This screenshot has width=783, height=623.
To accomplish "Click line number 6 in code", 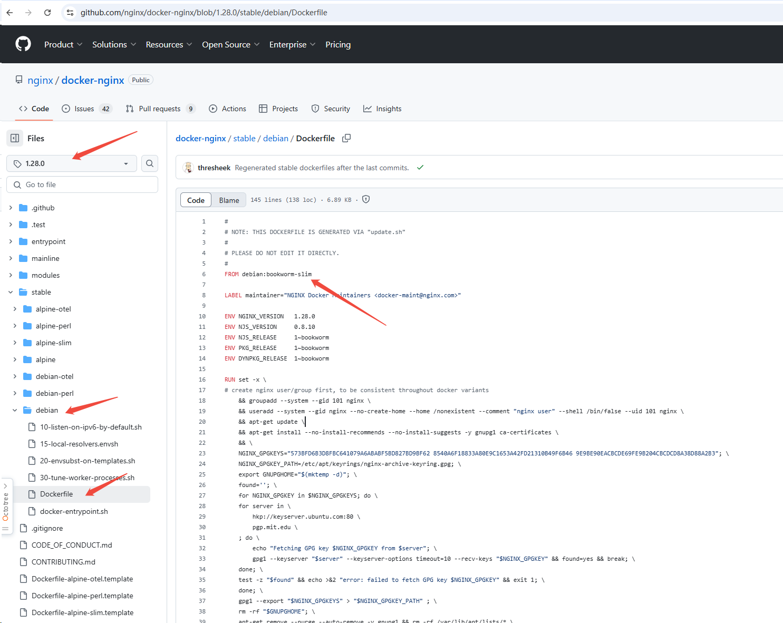I will (204, 274).
